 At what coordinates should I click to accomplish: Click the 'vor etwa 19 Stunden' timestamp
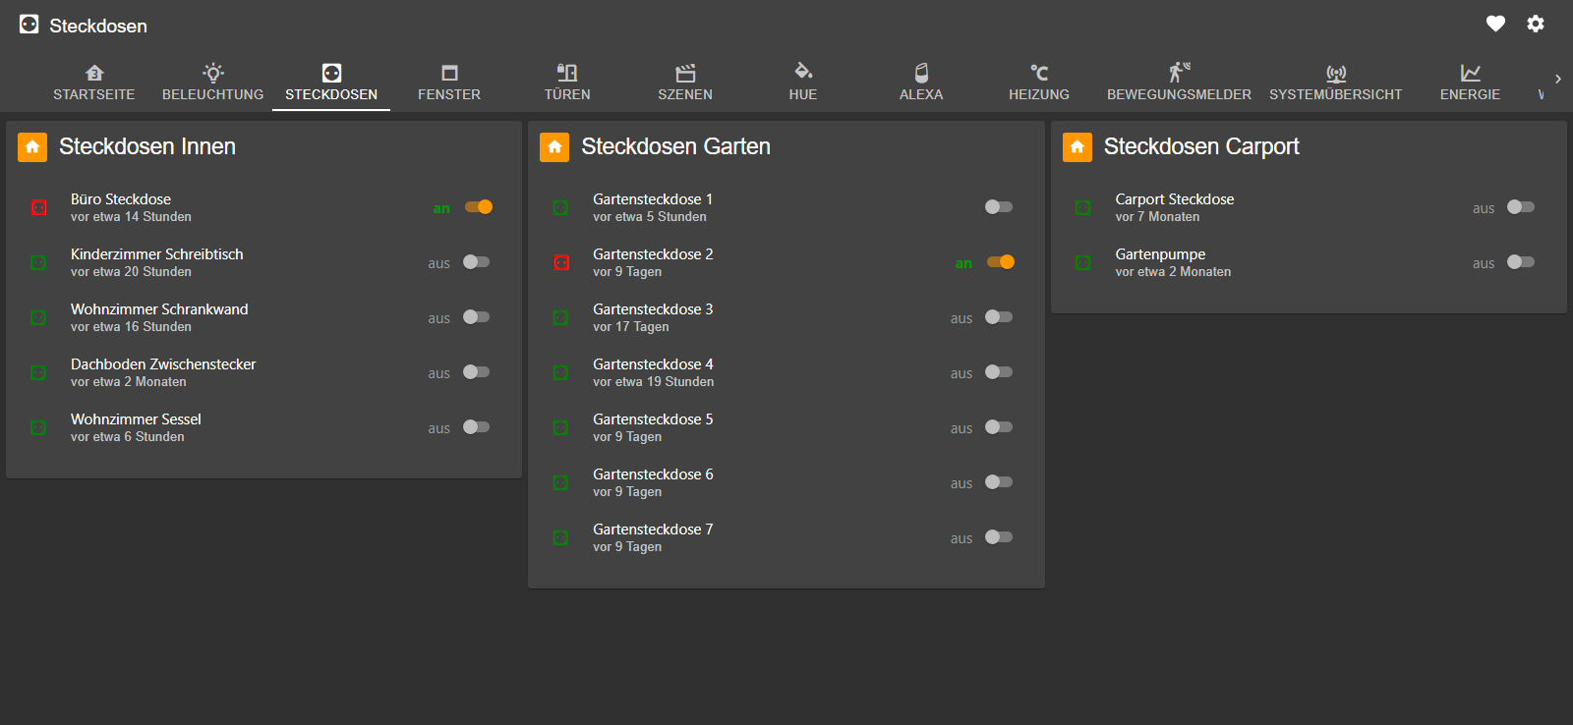point(654,382)
